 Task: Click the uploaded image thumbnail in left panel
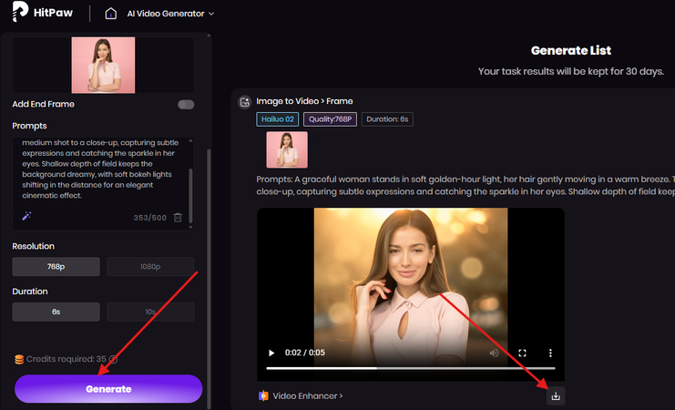coord(103,65)
